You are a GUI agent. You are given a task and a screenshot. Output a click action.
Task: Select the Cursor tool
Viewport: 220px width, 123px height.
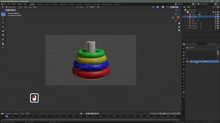click(3, 18)
